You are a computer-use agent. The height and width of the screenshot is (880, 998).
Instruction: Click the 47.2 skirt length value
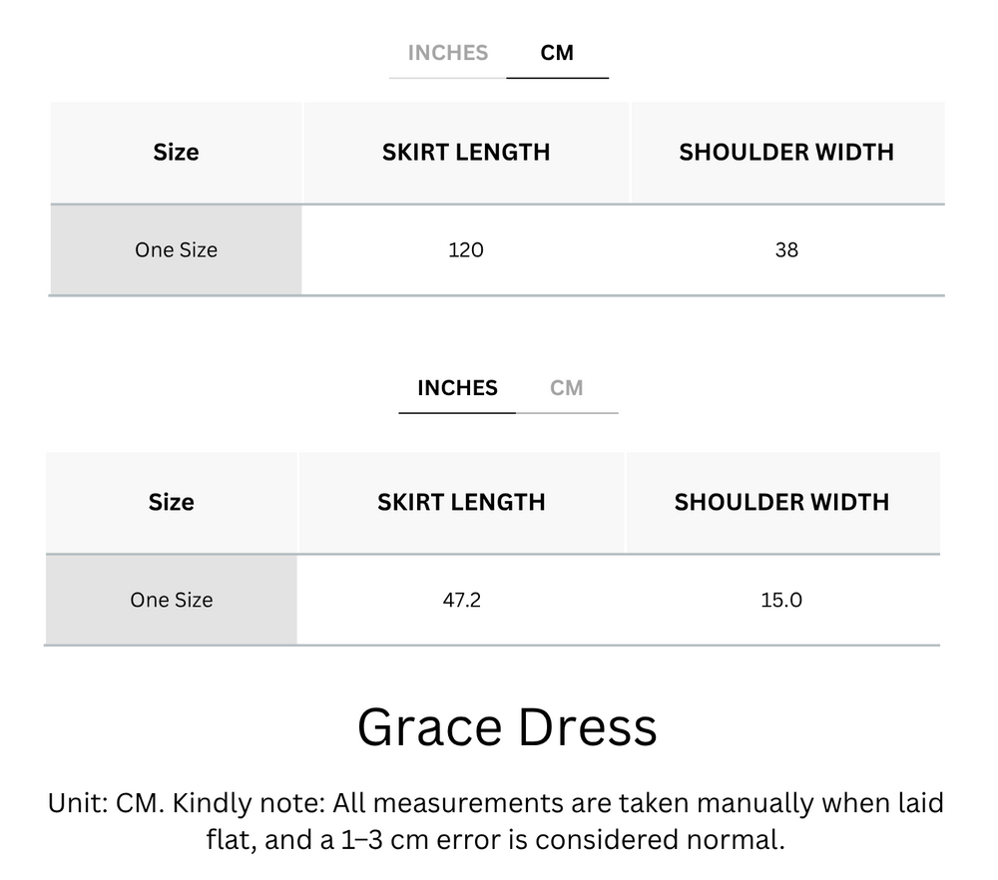(x=462, y=600)
